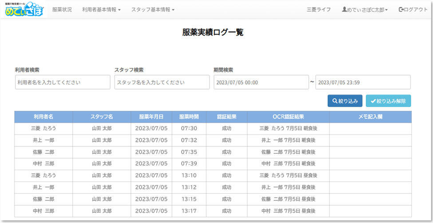The width and height of the screenshot is (435, 223).
Task: Click the めでぃさぽ logo icon
Action: coord(24,9)
